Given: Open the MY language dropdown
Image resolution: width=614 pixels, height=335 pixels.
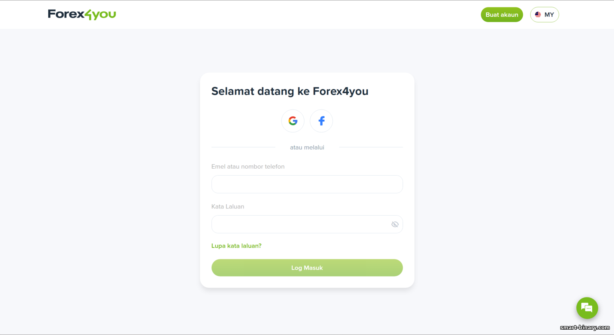Looking at the screenshot, I should 544,15.
